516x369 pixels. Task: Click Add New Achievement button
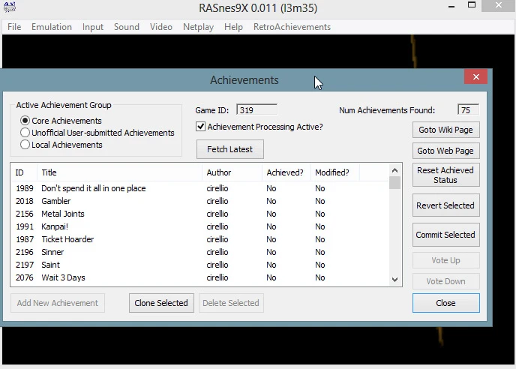point(58,303)
